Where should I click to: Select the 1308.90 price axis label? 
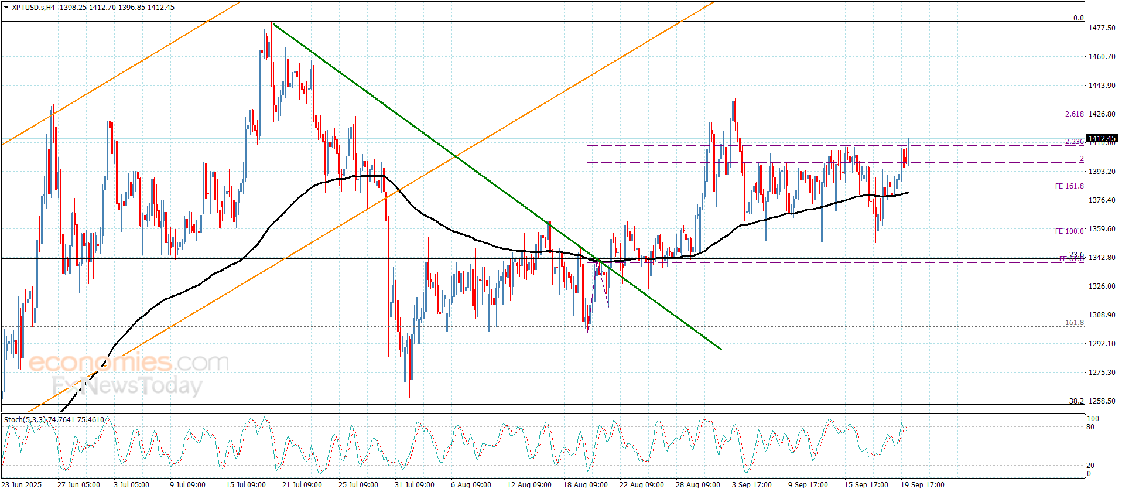click(1102, 315)
